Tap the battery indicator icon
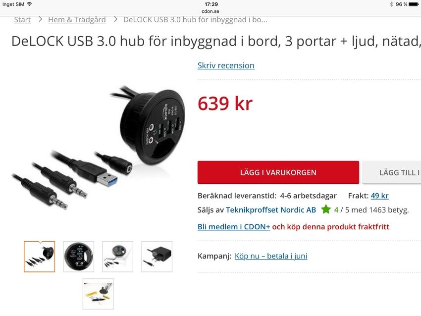This screenshot has width=421, height=316. coord(414,4)
